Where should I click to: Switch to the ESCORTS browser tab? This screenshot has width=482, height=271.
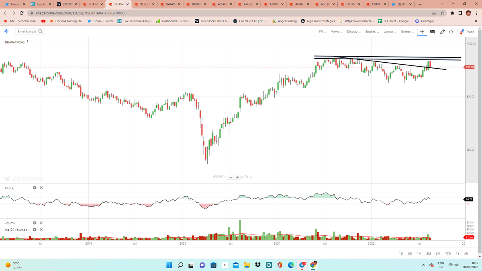tap(67, 4)
